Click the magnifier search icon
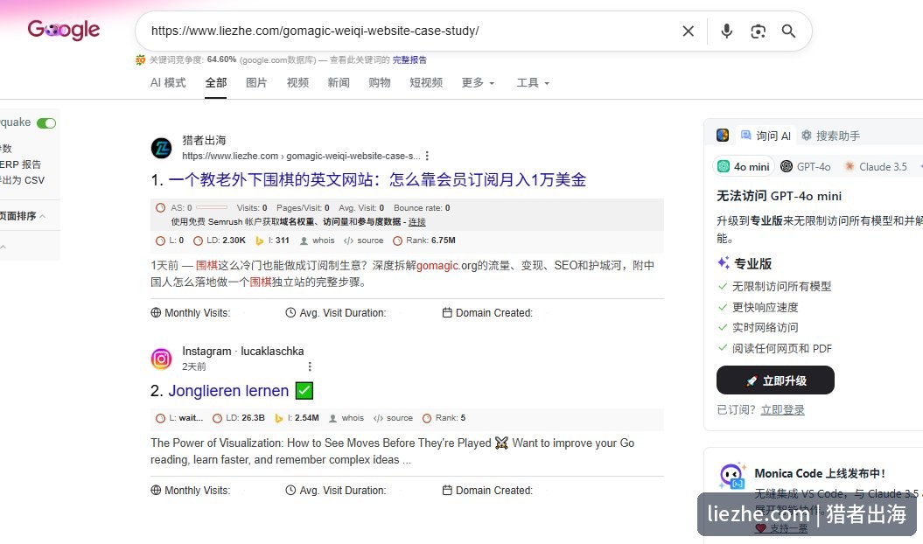Image resolution: width=923 pixels, height=544 pixels. click(x=789, y=31)
